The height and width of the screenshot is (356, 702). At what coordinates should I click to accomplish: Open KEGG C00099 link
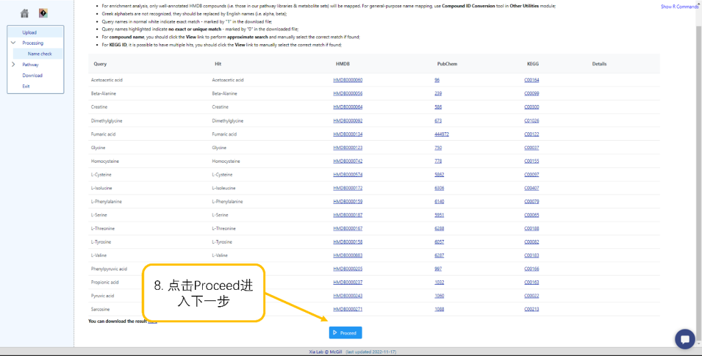click(x=532, y=93)
